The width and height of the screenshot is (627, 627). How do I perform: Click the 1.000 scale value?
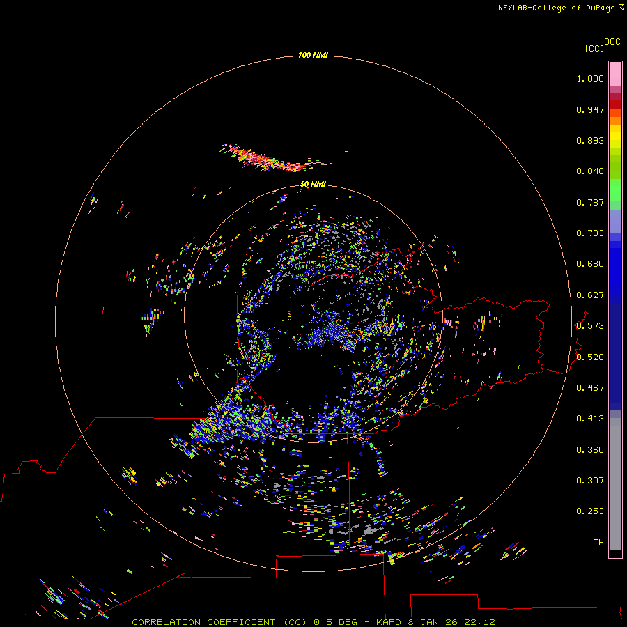pyautogui.click(x=590, y=78)
